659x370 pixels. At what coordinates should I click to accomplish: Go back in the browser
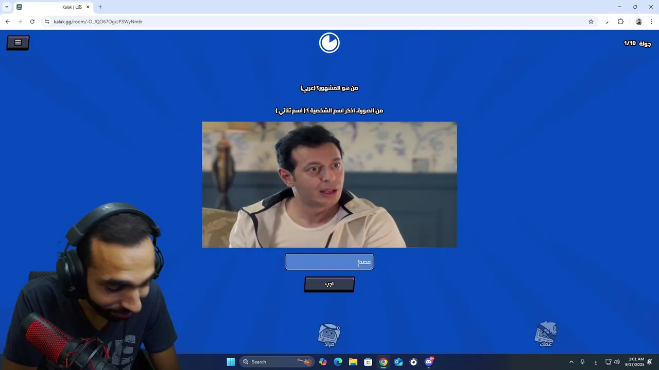coord(7,22)
